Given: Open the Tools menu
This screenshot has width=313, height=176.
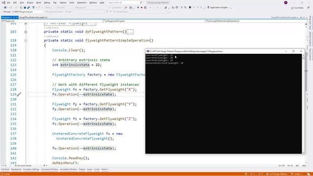Looking at the screenshot, I should click(72, 2).
